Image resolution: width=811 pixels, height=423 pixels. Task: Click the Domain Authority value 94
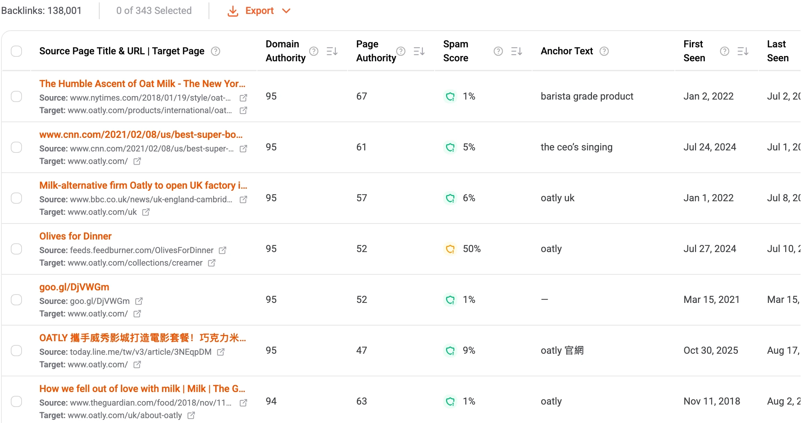(271, 401)
